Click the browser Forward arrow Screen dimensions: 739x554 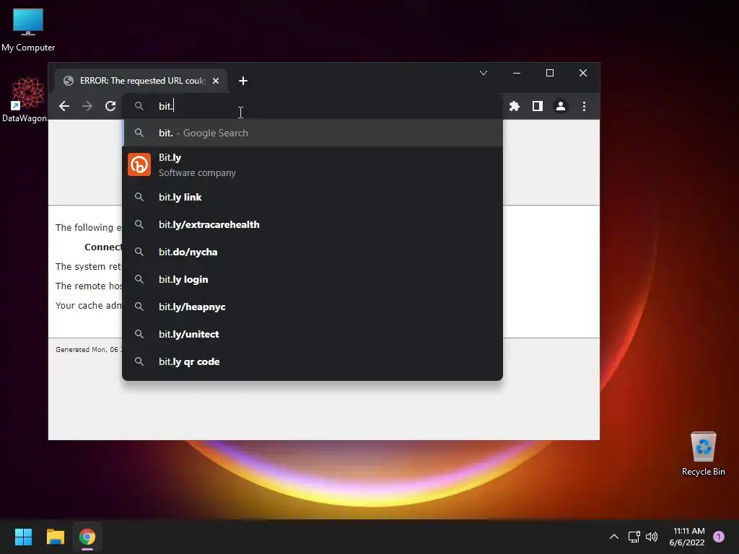tap(87, 106)
